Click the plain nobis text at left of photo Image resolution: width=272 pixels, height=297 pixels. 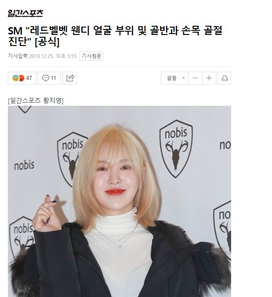coord(24,166)
